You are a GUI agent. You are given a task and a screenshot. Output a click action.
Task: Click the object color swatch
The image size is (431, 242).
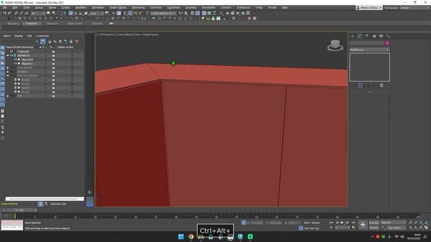click(x=387, y=43)
